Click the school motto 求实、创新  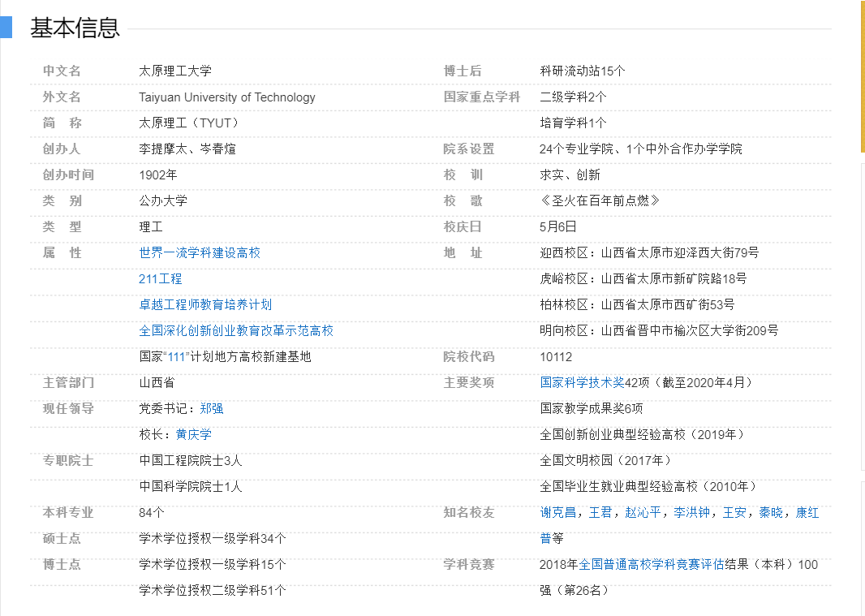(570, 175)
